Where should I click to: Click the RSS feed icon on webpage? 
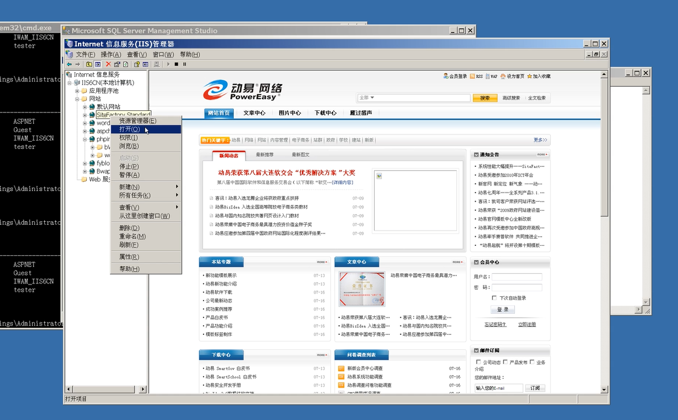coord(473,76)
